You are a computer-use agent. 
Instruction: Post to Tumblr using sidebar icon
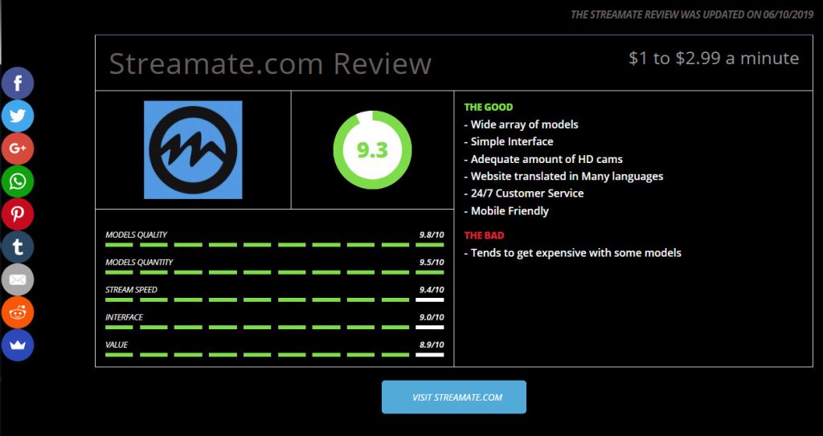pos(17,247)
